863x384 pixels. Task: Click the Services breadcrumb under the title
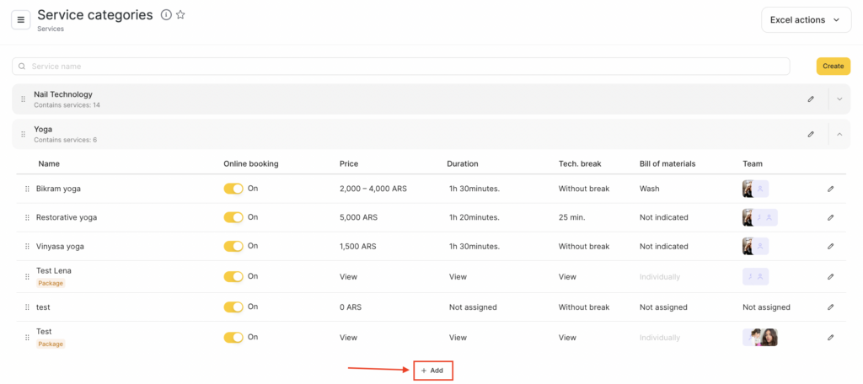[x=50, y=29]
